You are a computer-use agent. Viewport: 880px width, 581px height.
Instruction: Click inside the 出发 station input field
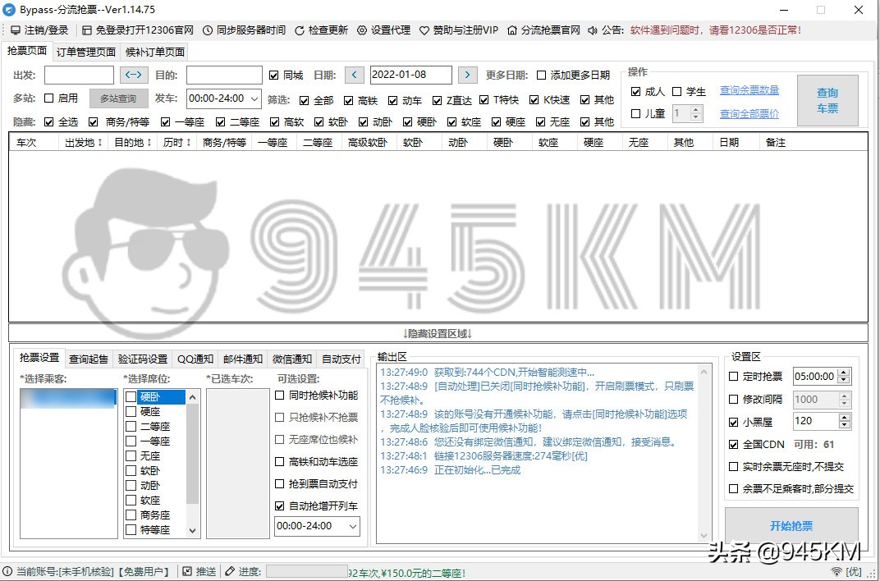click(x=79, y=75)
